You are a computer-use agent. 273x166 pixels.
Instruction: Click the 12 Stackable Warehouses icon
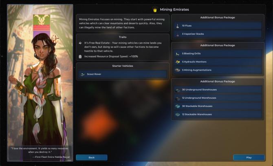click(177, 115)
